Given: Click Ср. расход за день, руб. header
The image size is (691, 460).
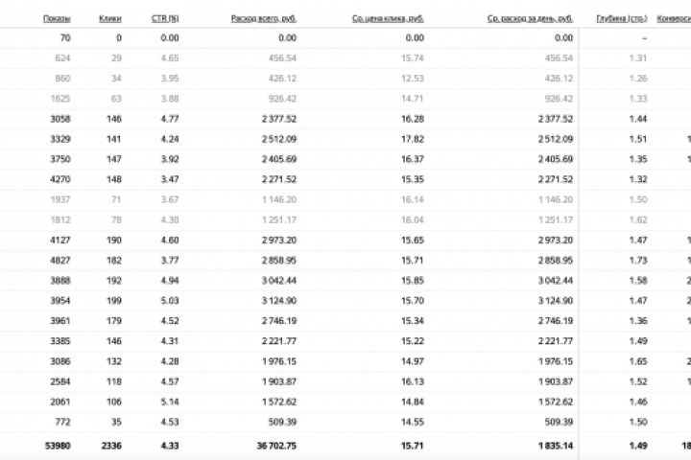Looking at the screenshot, I should pos(530,18).
